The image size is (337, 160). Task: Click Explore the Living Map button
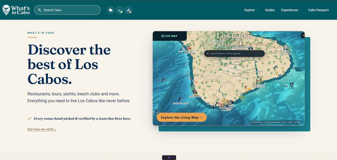[x=182, y=117]
